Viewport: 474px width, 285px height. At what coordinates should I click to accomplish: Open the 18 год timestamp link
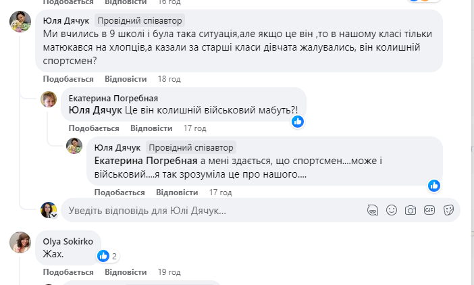tap(169, 78)
